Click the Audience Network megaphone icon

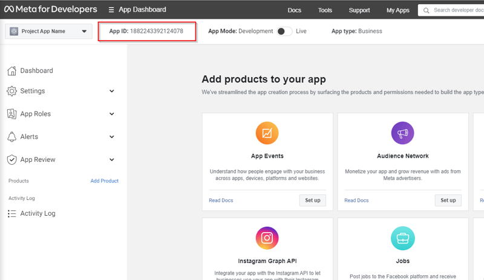402,133
